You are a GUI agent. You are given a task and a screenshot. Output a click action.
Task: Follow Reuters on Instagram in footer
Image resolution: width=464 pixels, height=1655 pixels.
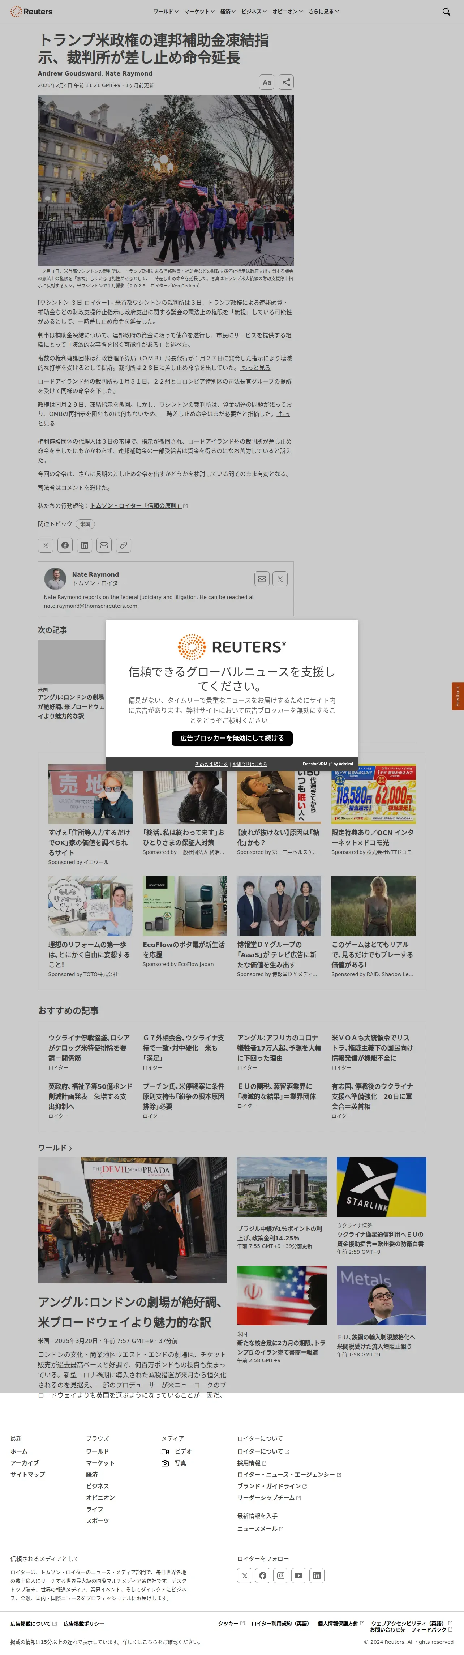click(281, 1575)
